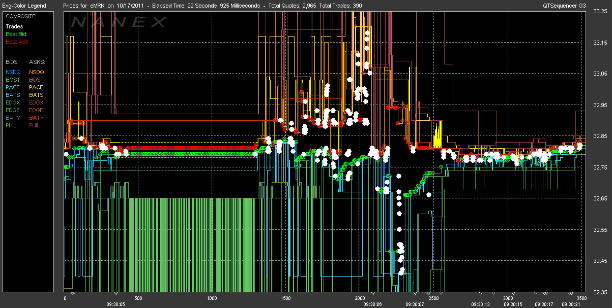Screen dimensions: 612x308
Task: Select the 09:30:13 time label
Action: 481,304
